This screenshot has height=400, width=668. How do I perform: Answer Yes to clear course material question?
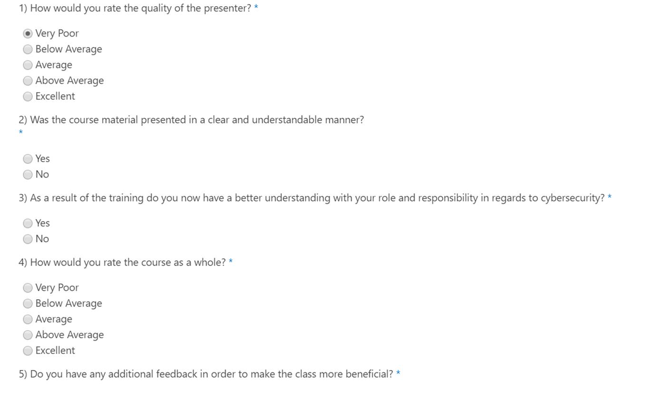coord(28,159)
